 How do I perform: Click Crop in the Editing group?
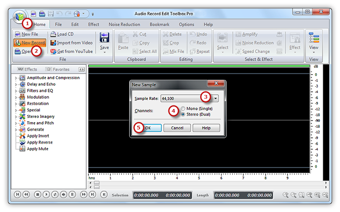pos(171,43)
